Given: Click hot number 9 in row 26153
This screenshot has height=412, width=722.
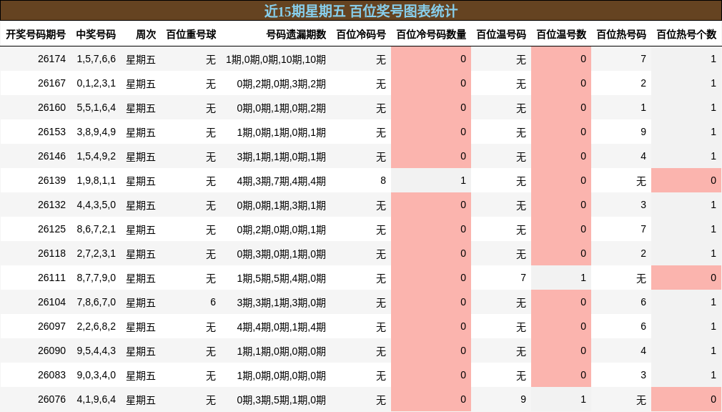Looking at the screenshot, I should (643, 132).
